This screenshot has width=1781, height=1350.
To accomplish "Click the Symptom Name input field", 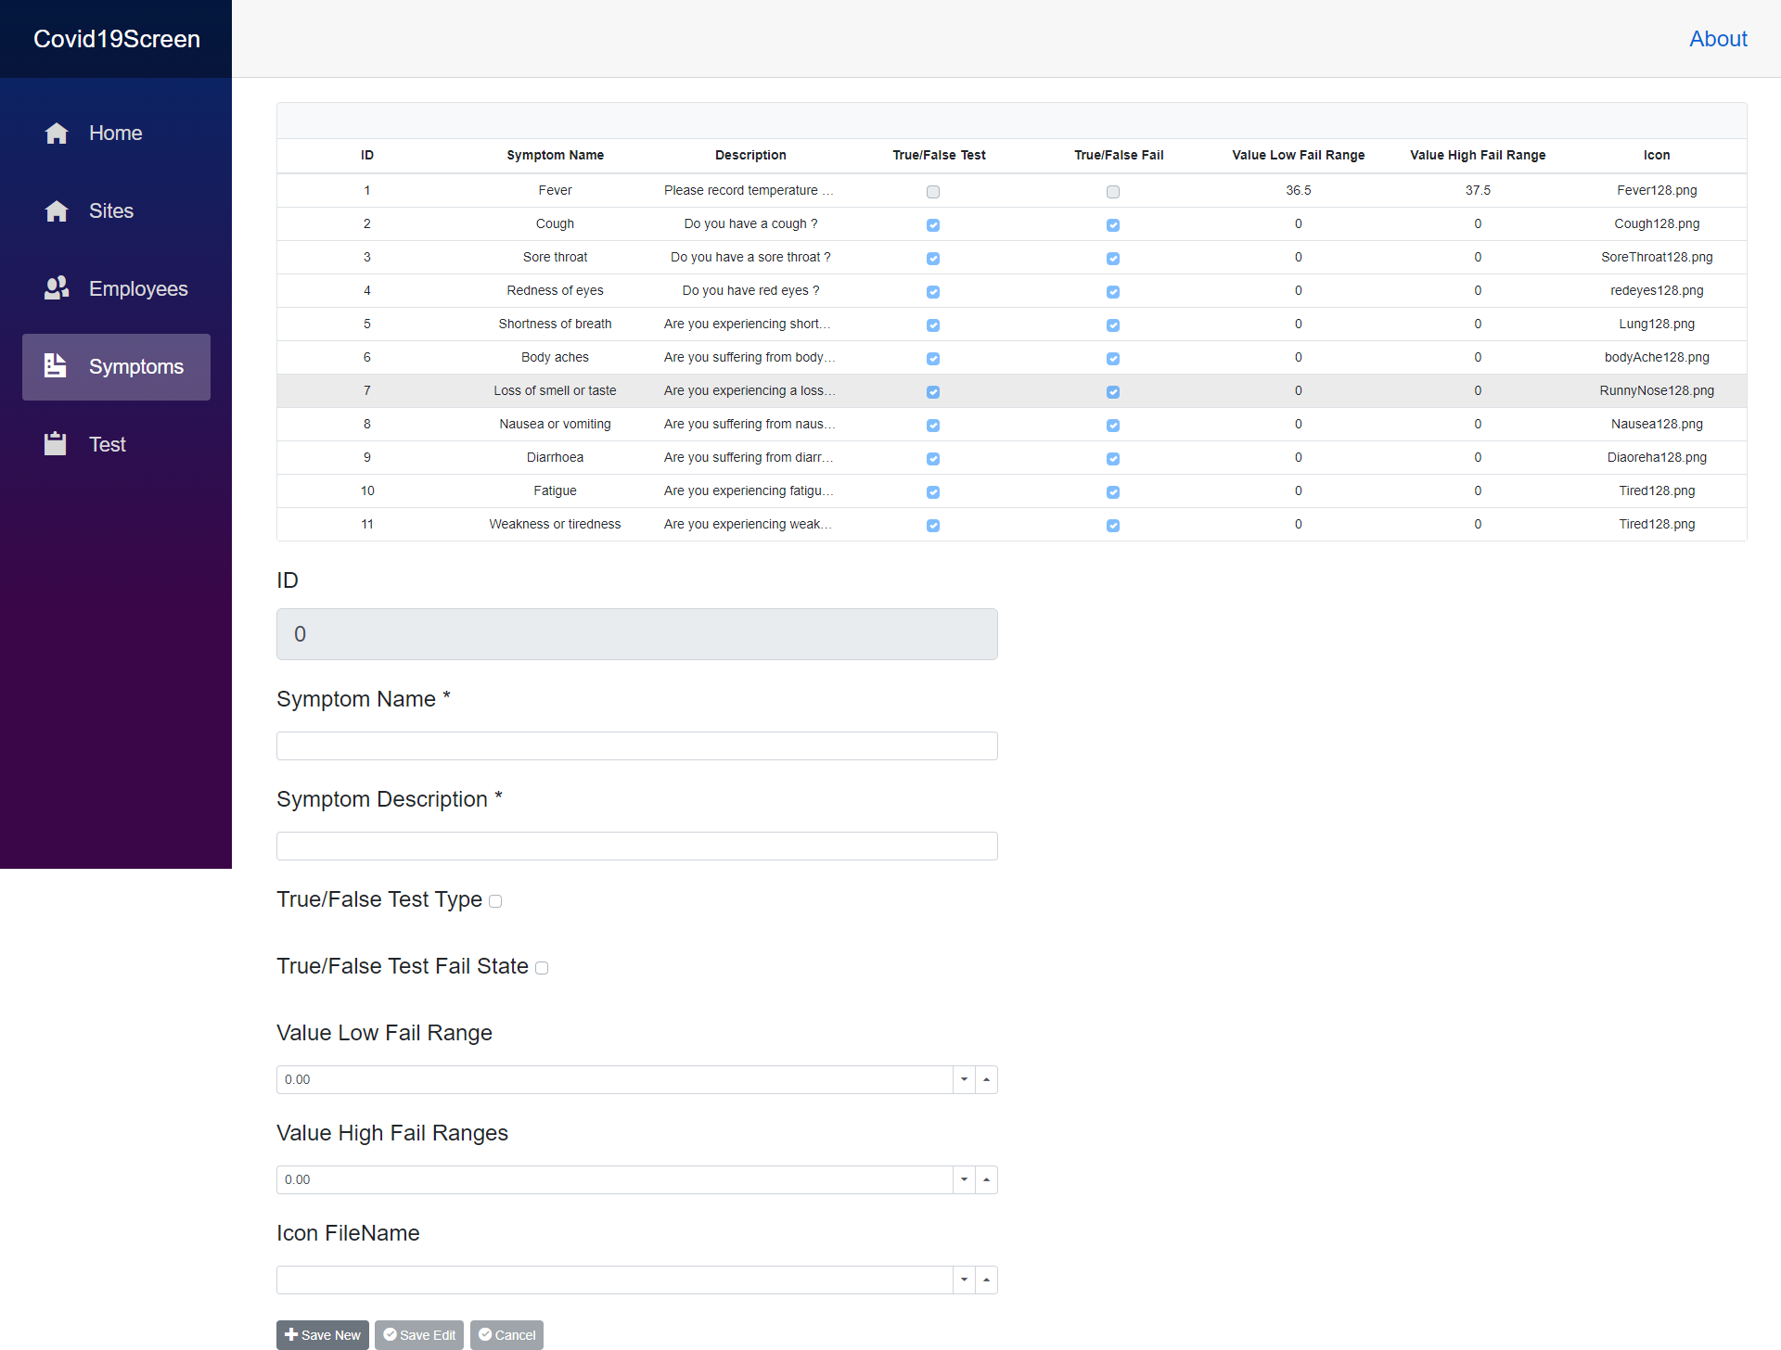I will click(x=635, y=745).
